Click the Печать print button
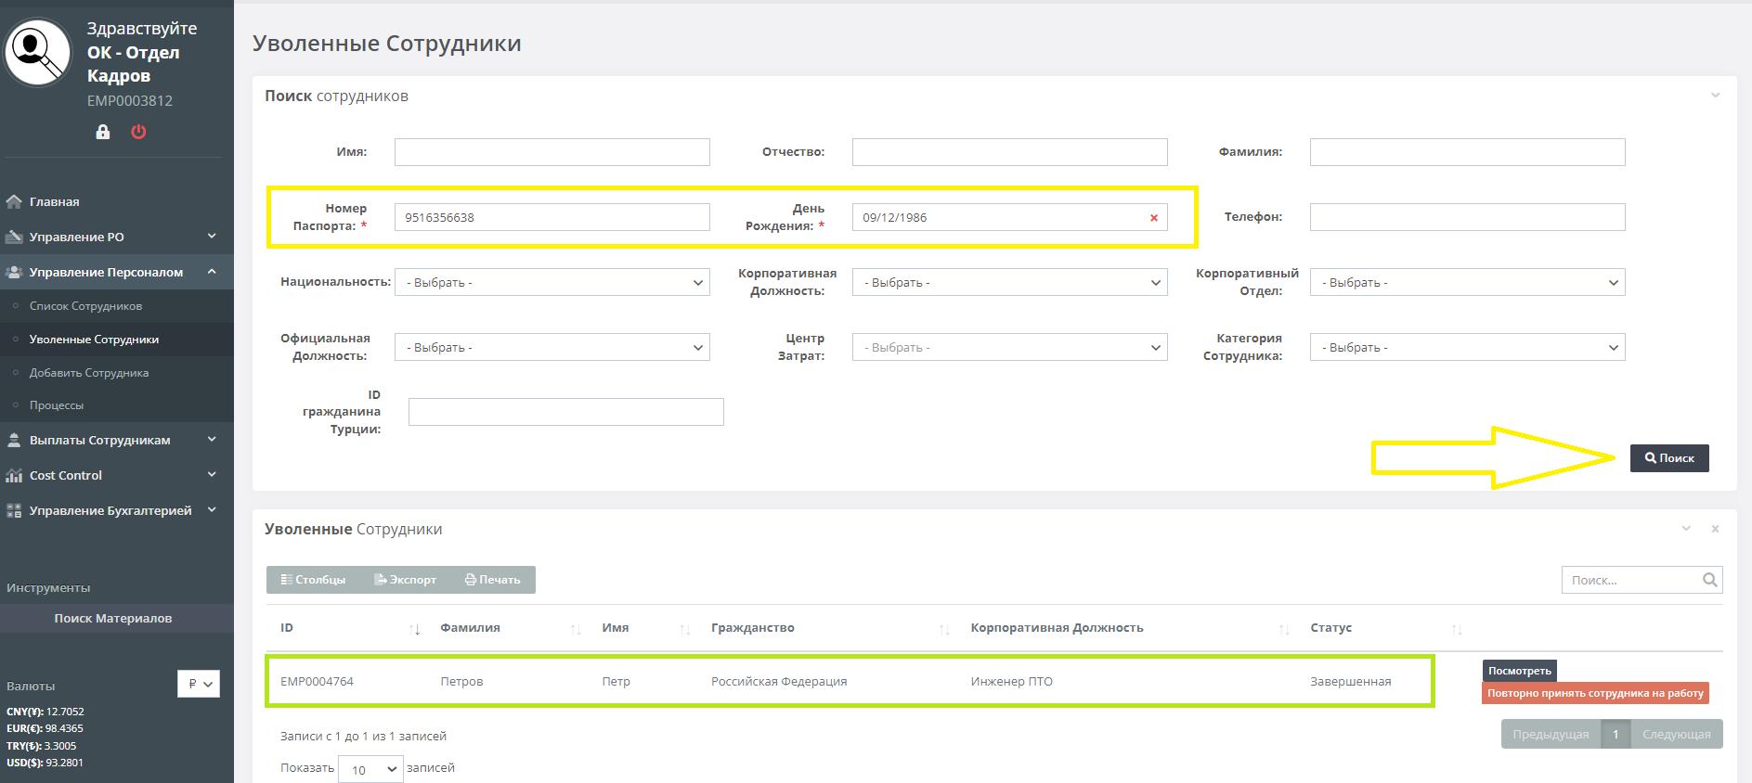The width and height of the screenshot is (1752, 783). pyautogui.click(x=492, y=580)
